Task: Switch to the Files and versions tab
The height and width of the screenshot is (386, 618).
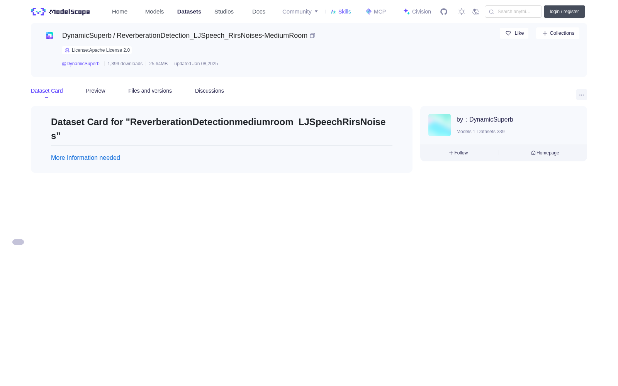Action: tap(150, 91)
